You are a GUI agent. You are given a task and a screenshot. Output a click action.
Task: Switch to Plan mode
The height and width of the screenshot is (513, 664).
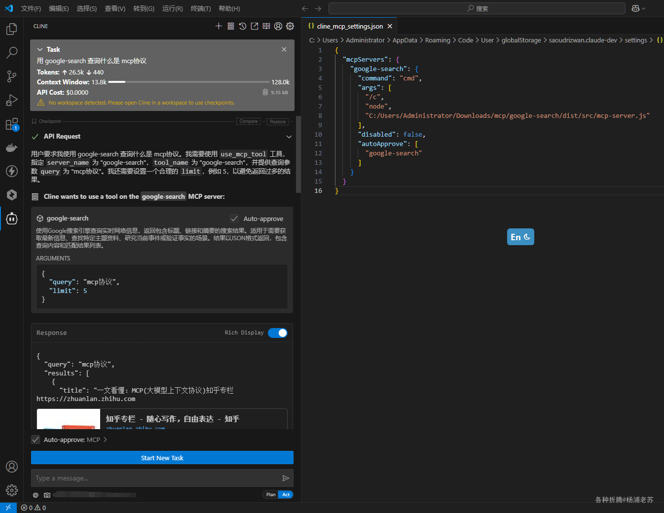[x=271, y=495]
